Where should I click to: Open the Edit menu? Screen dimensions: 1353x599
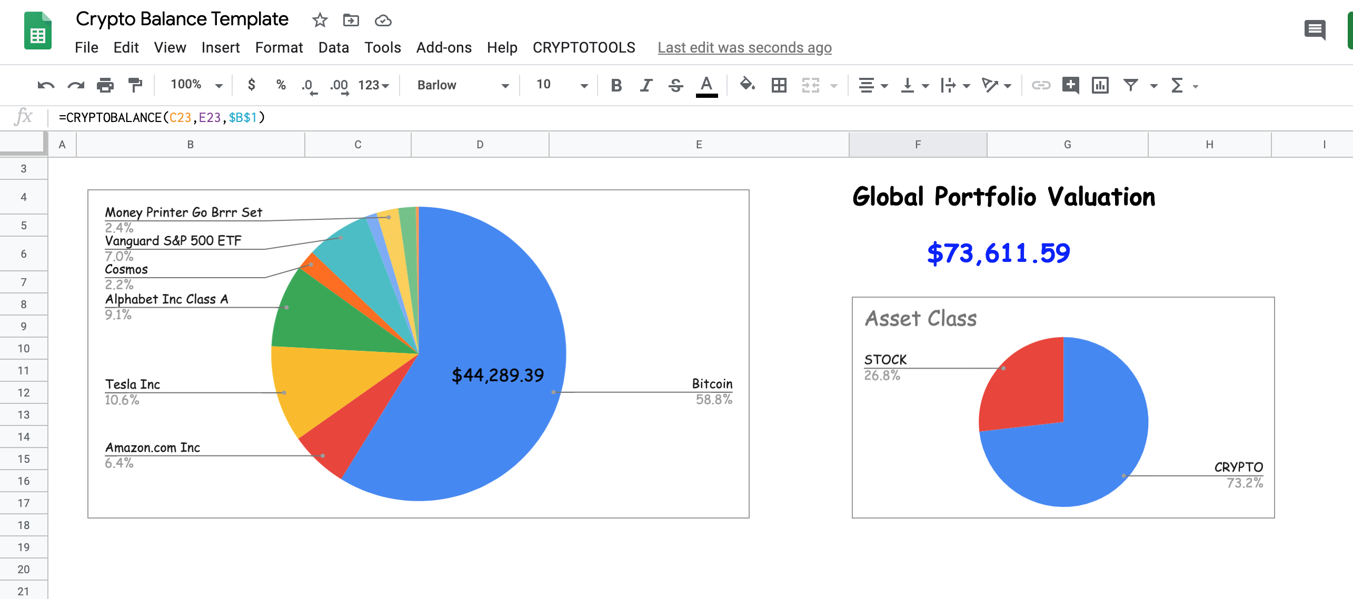(x=126, y=48)
